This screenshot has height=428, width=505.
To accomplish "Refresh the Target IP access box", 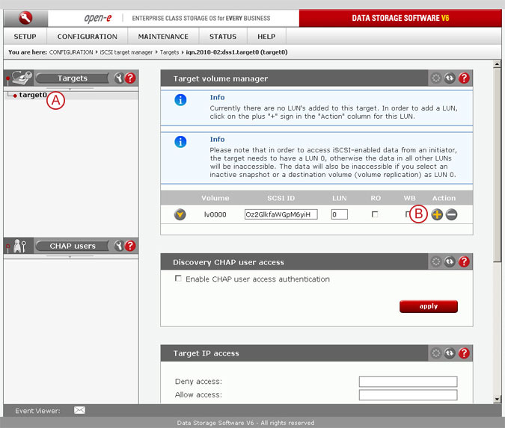I will click(x=450, y=353).
